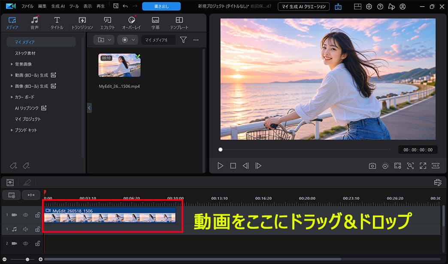
Task: Stop the preview playback
Action: pos(233,166)
